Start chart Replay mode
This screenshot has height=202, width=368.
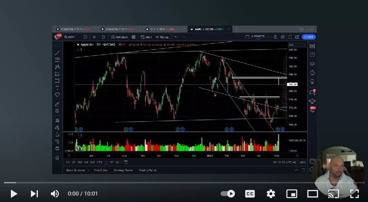click(x=162, y=37)
